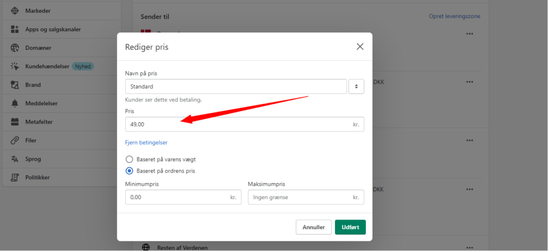
Task: Click the Domæner globe icon
Action: 14,48
